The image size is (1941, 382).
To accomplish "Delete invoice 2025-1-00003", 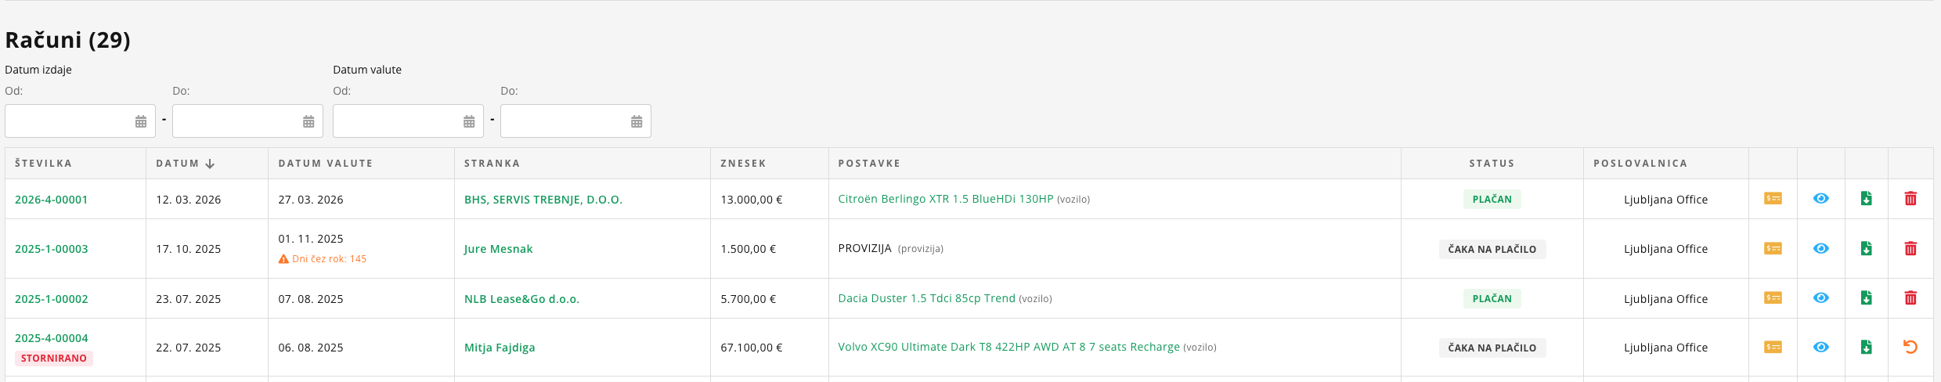I will (x=1910, y=249).
